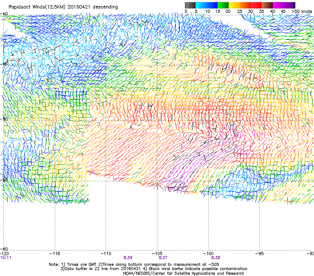Click the legend label '25'

point(240,11)
